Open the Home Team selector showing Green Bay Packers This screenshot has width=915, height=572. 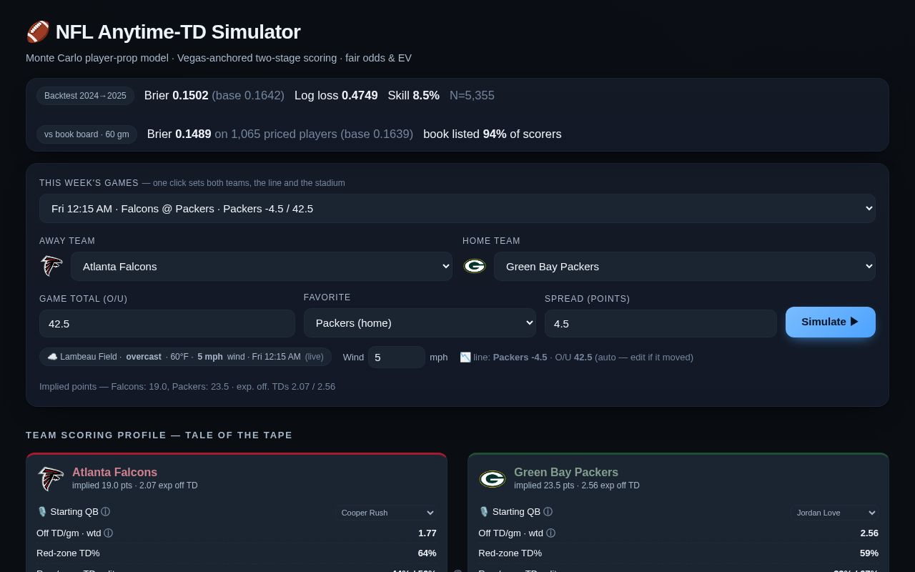click(x=685, y=266)
